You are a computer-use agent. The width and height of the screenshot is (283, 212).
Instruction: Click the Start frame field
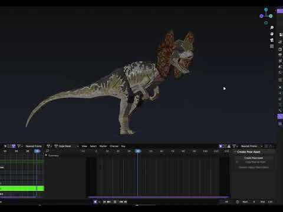click(249, 201)
